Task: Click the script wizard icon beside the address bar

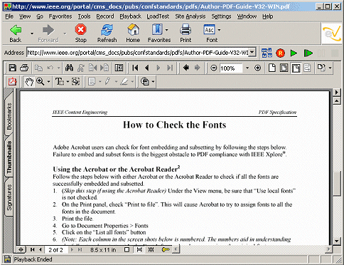Action: pyautogui.click(x=267, y=53)
